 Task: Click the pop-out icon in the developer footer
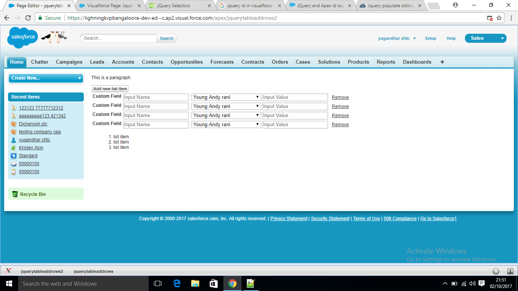pyautogui.click(x=510, y=271)
